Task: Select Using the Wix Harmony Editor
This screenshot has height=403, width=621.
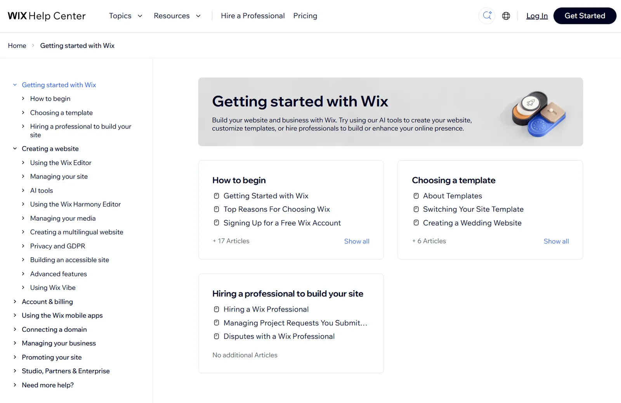Action: (75, 204)
